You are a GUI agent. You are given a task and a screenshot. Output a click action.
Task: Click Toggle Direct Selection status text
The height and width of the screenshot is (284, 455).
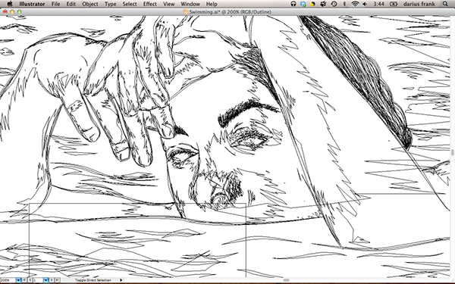(93, 280)
